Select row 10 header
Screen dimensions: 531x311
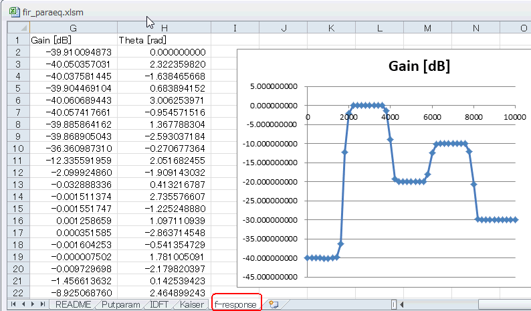click(19, 148)
